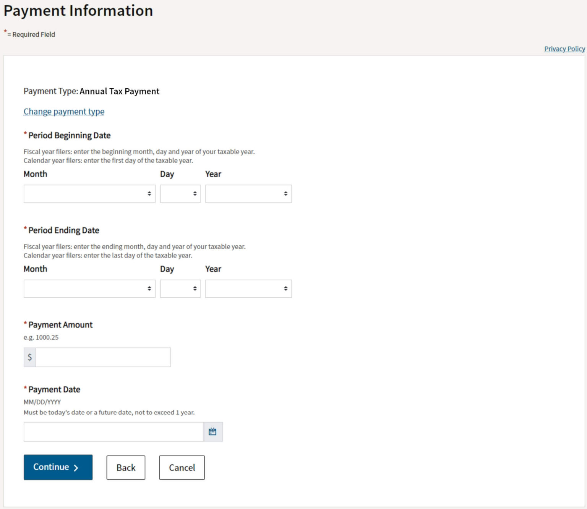Open the Privacy Policy link
Screen dimensions: 587x509
(x=564, y=49)
